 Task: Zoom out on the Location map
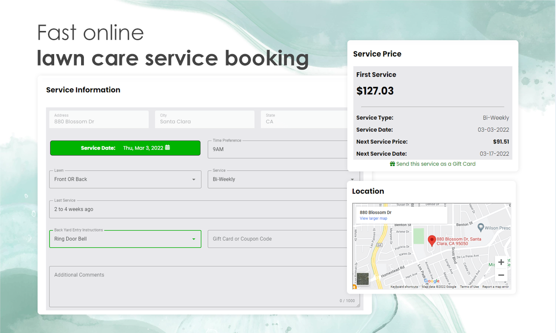coord(501,275)
